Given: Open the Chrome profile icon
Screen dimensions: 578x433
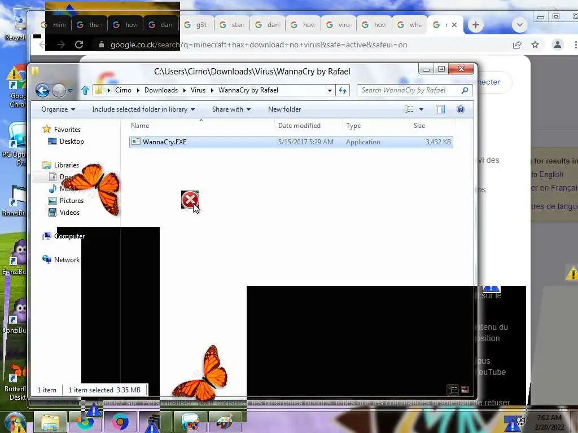Looking at the screenshot, I should [x=557, y=45].
